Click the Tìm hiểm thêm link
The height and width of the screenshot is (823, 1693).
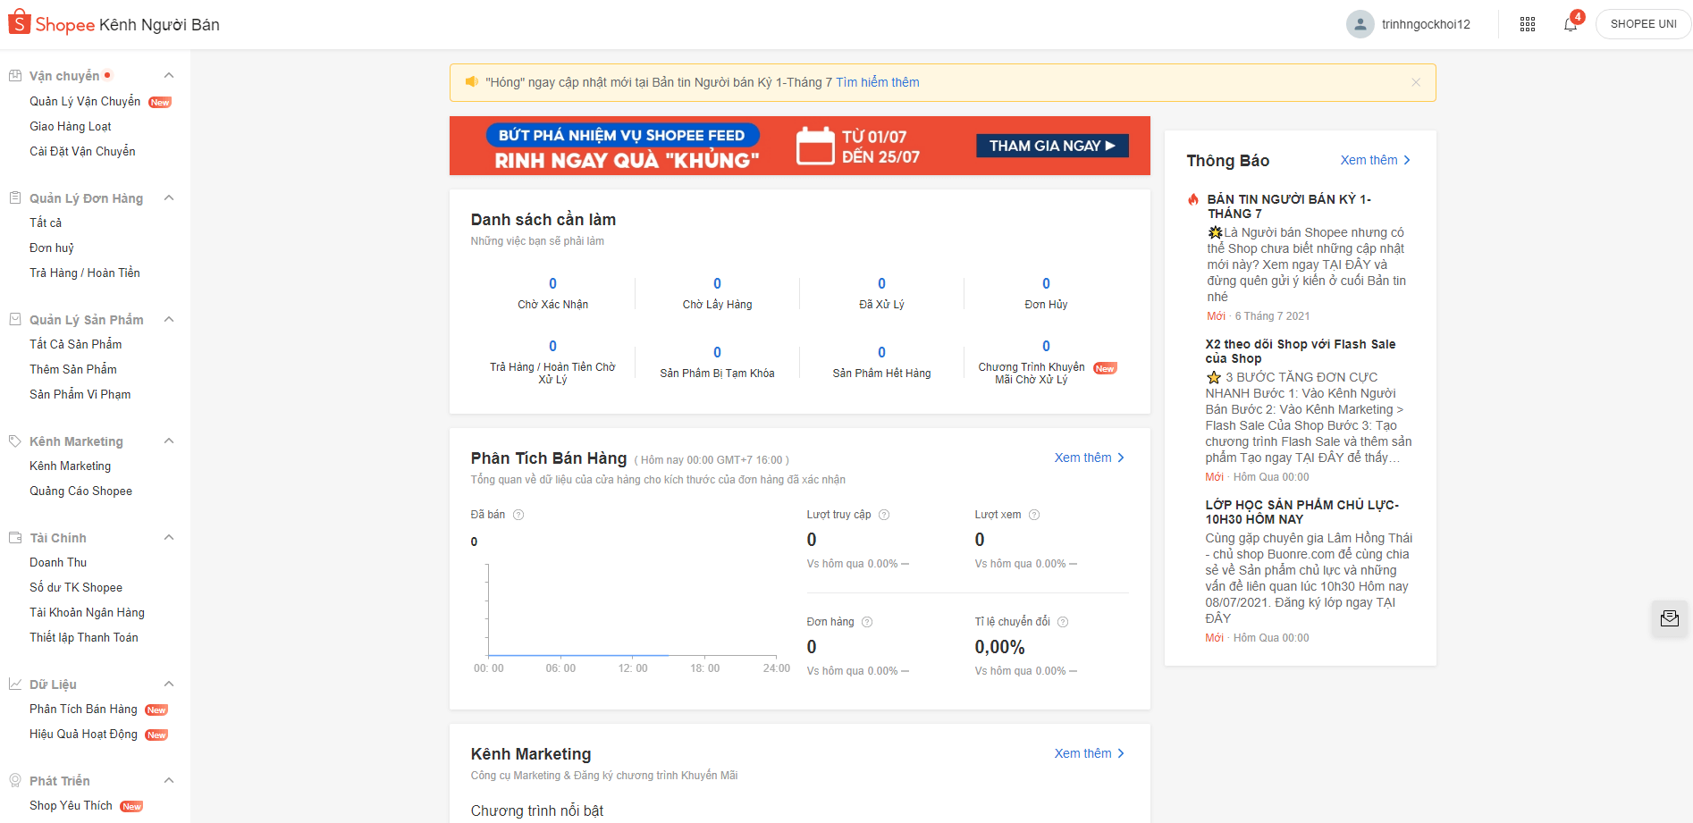point(878,82)
